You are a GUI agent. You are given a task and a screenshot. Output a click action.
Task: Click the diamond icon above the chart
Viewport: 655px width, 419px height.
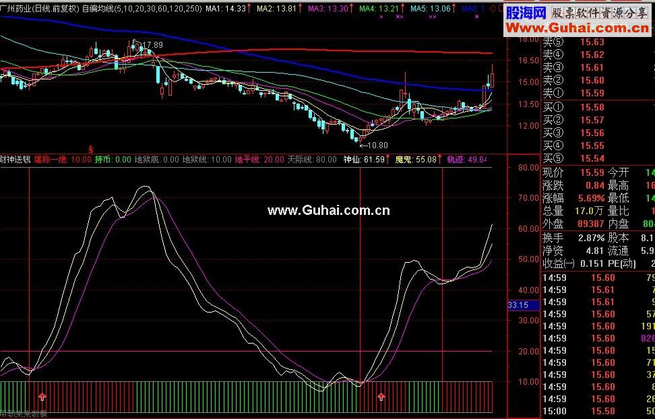pos(493,8)
